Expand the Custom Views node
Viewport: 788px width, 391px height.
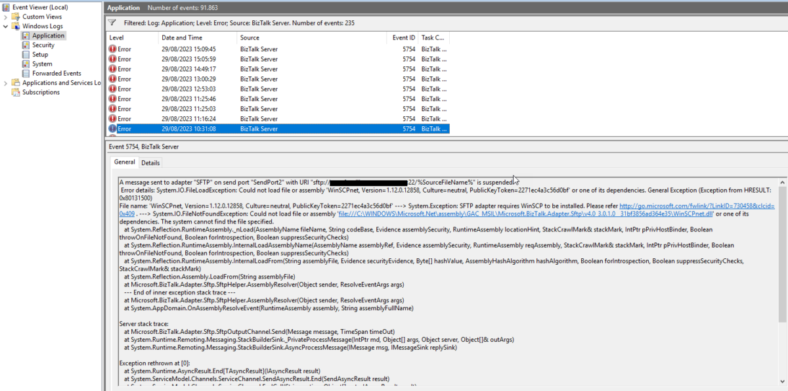[5, 16]
